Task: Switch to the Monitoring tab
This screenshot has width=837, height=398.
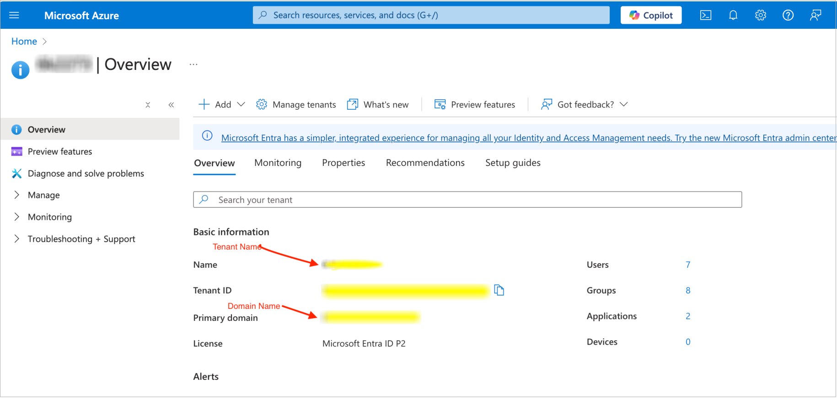Action: (x=278, y=163)
